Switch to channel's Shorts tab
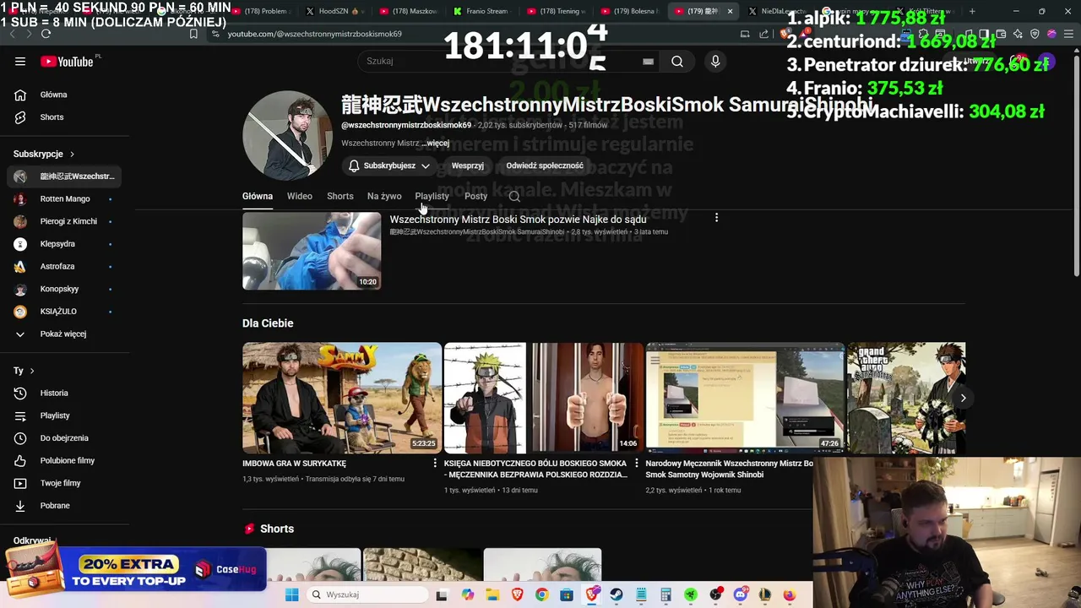Image resolution: width=1081 pixels, height=608 pixels. point(340,196)
